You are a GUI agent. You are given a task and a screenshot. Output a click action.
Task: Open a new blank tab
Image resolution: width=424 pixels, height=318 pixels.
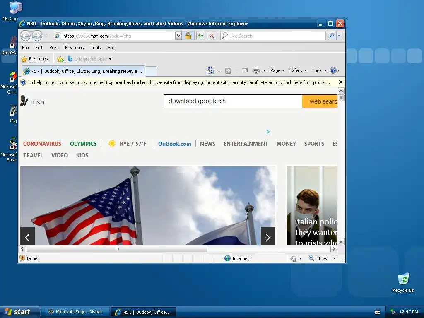pos(151,71)
